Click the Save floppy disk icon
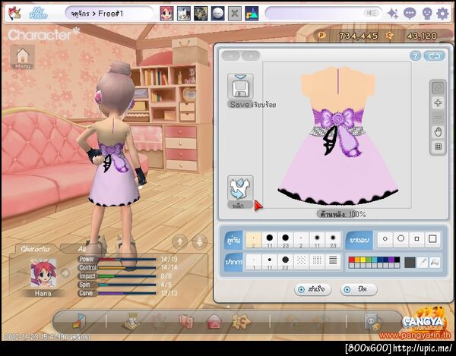Screen dimensions: 456x356 coord(240,87)
